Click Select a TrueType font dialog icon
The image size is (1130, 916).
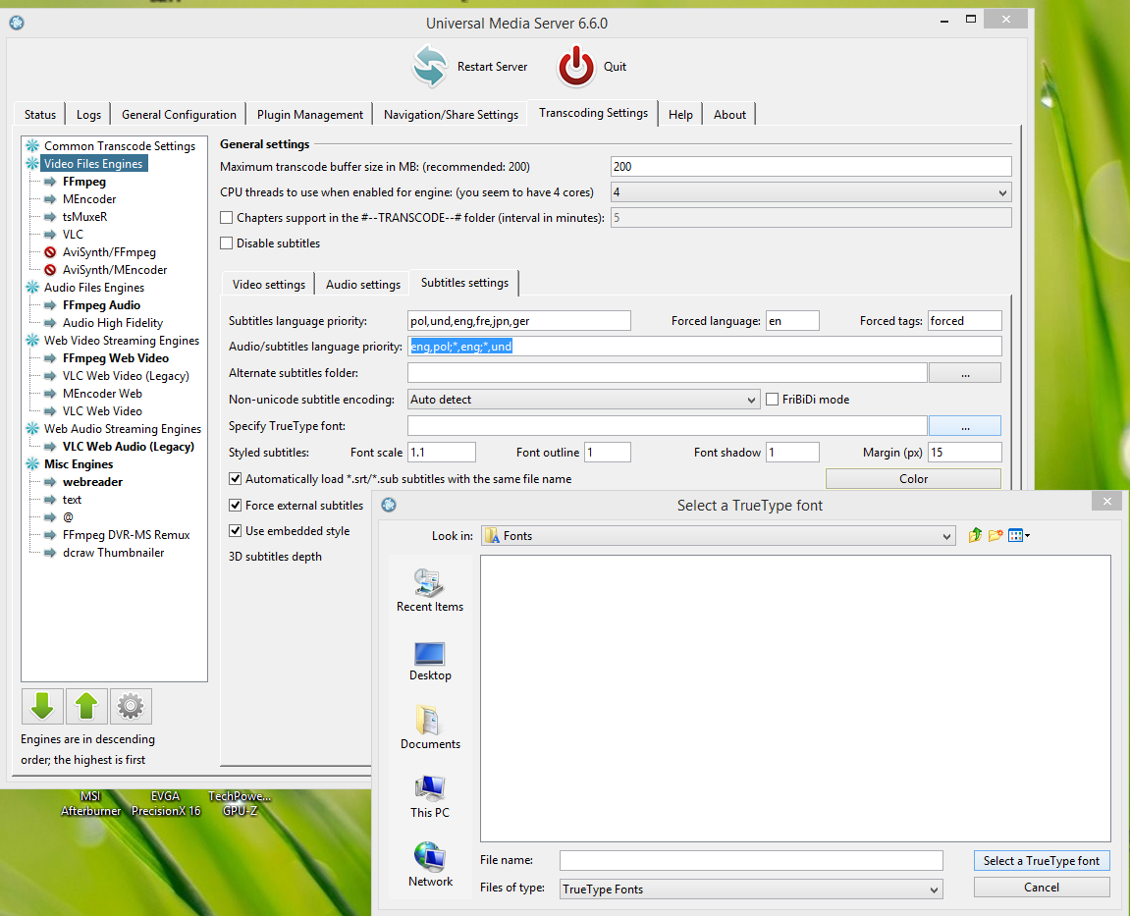click(x=389, y=505)
